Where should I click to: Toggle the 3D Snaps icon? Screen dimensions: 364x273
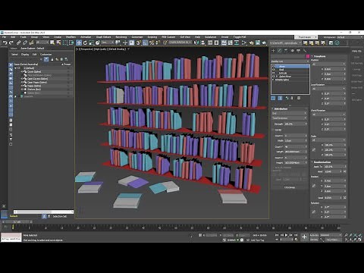coord(139,42)
